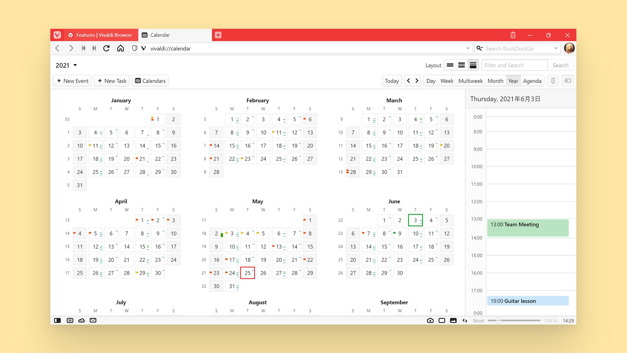The image size is (627, 353).
Task: Click the Rewind history button
Action: coord(84,48)
